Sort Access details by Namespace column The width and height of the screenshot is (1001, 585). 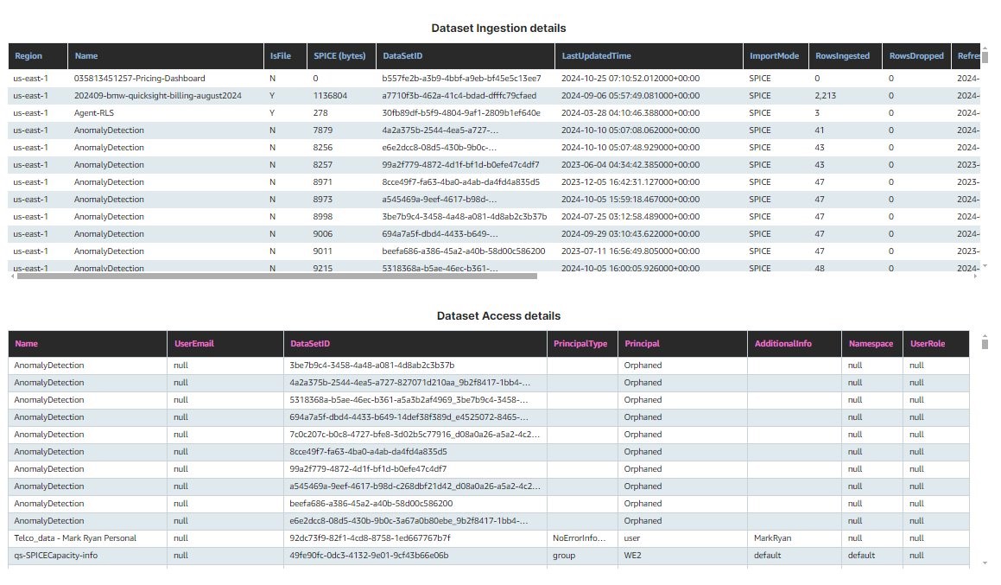click(x=871, y=343)
